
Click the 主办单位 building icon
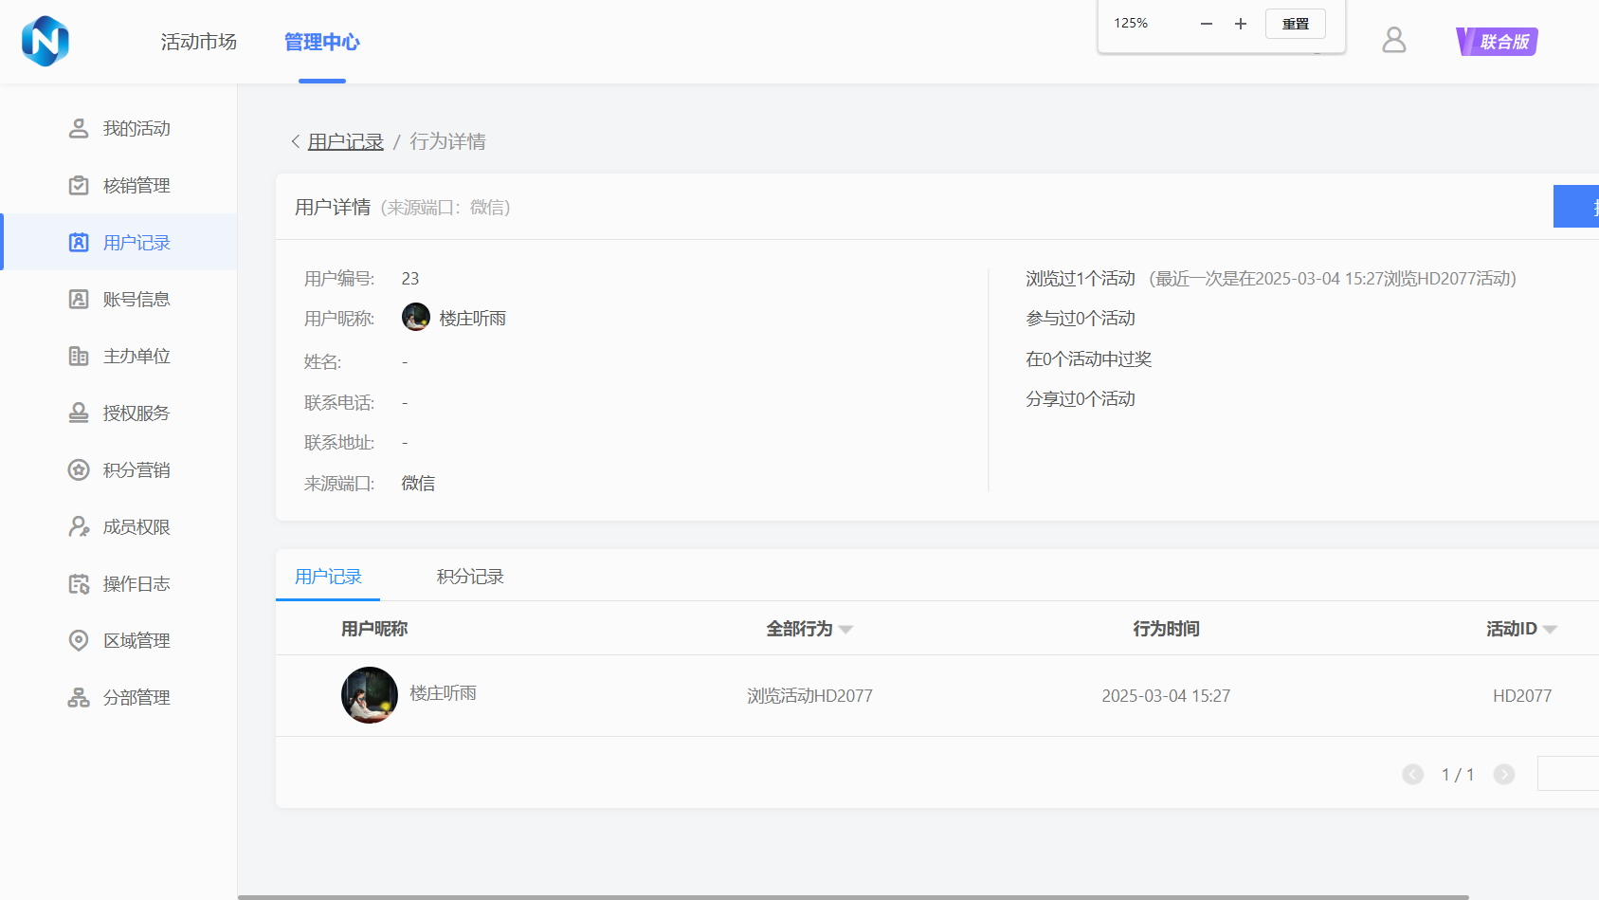(x=79, y=356)
